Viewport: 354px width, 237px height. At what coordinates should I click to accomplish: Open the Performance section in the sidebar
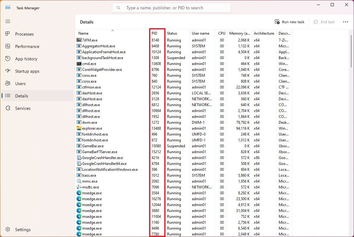tap(27, 46)
